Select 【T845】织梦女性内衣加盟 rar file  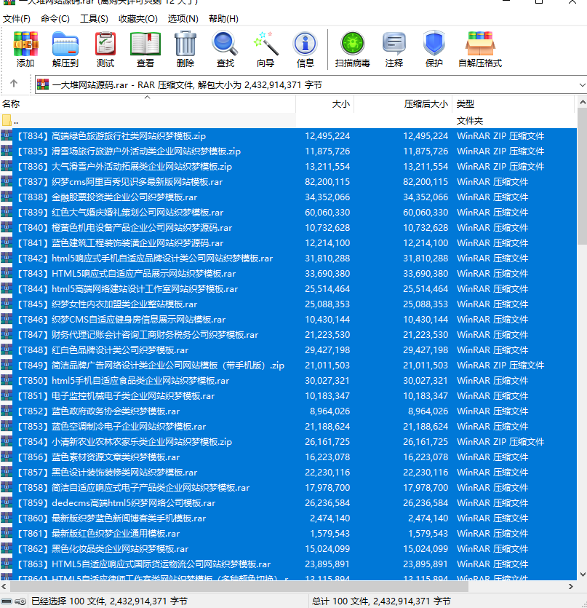click(x=288, y=304)
